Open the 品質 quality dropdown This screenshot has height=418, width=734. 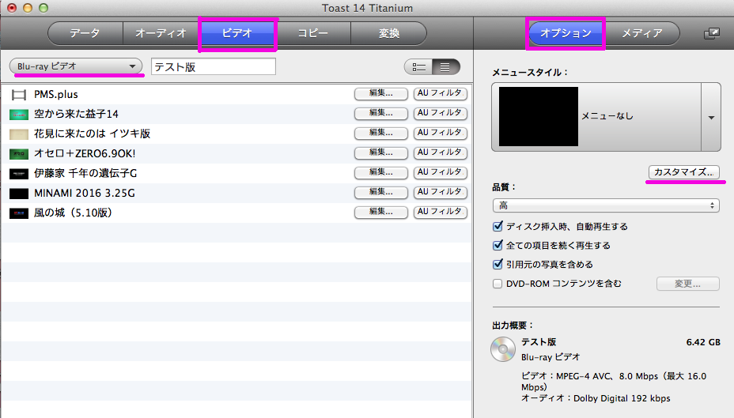[x=606, y=205]
